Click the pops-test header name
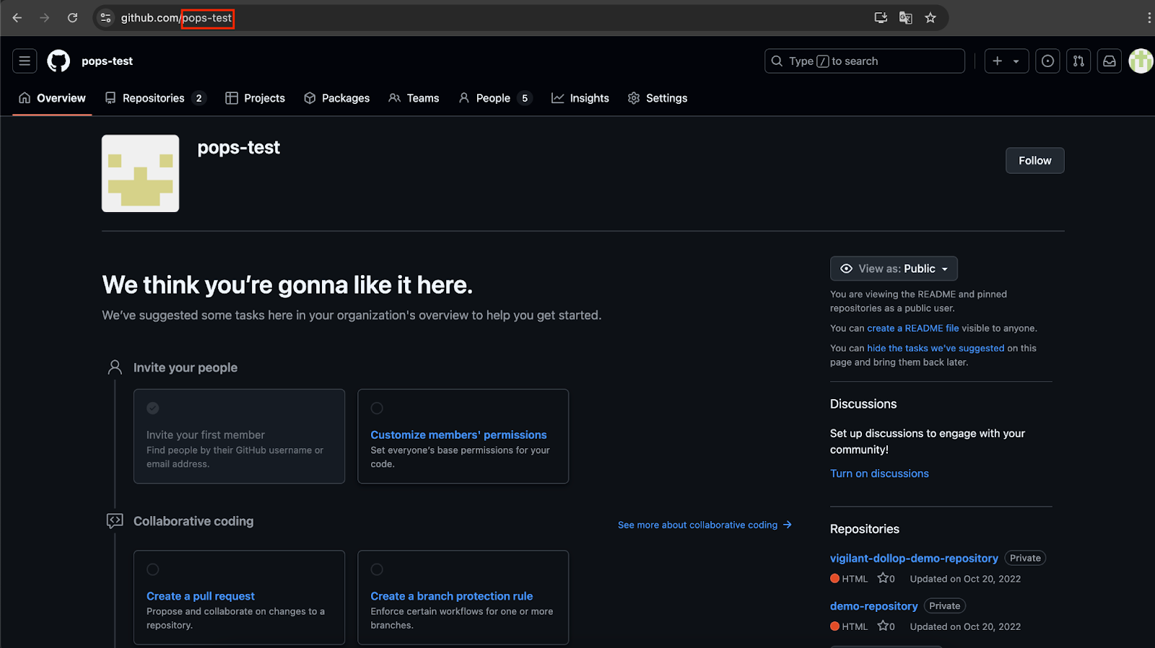This screenshot has height=648, width=1155. (107, 61)
